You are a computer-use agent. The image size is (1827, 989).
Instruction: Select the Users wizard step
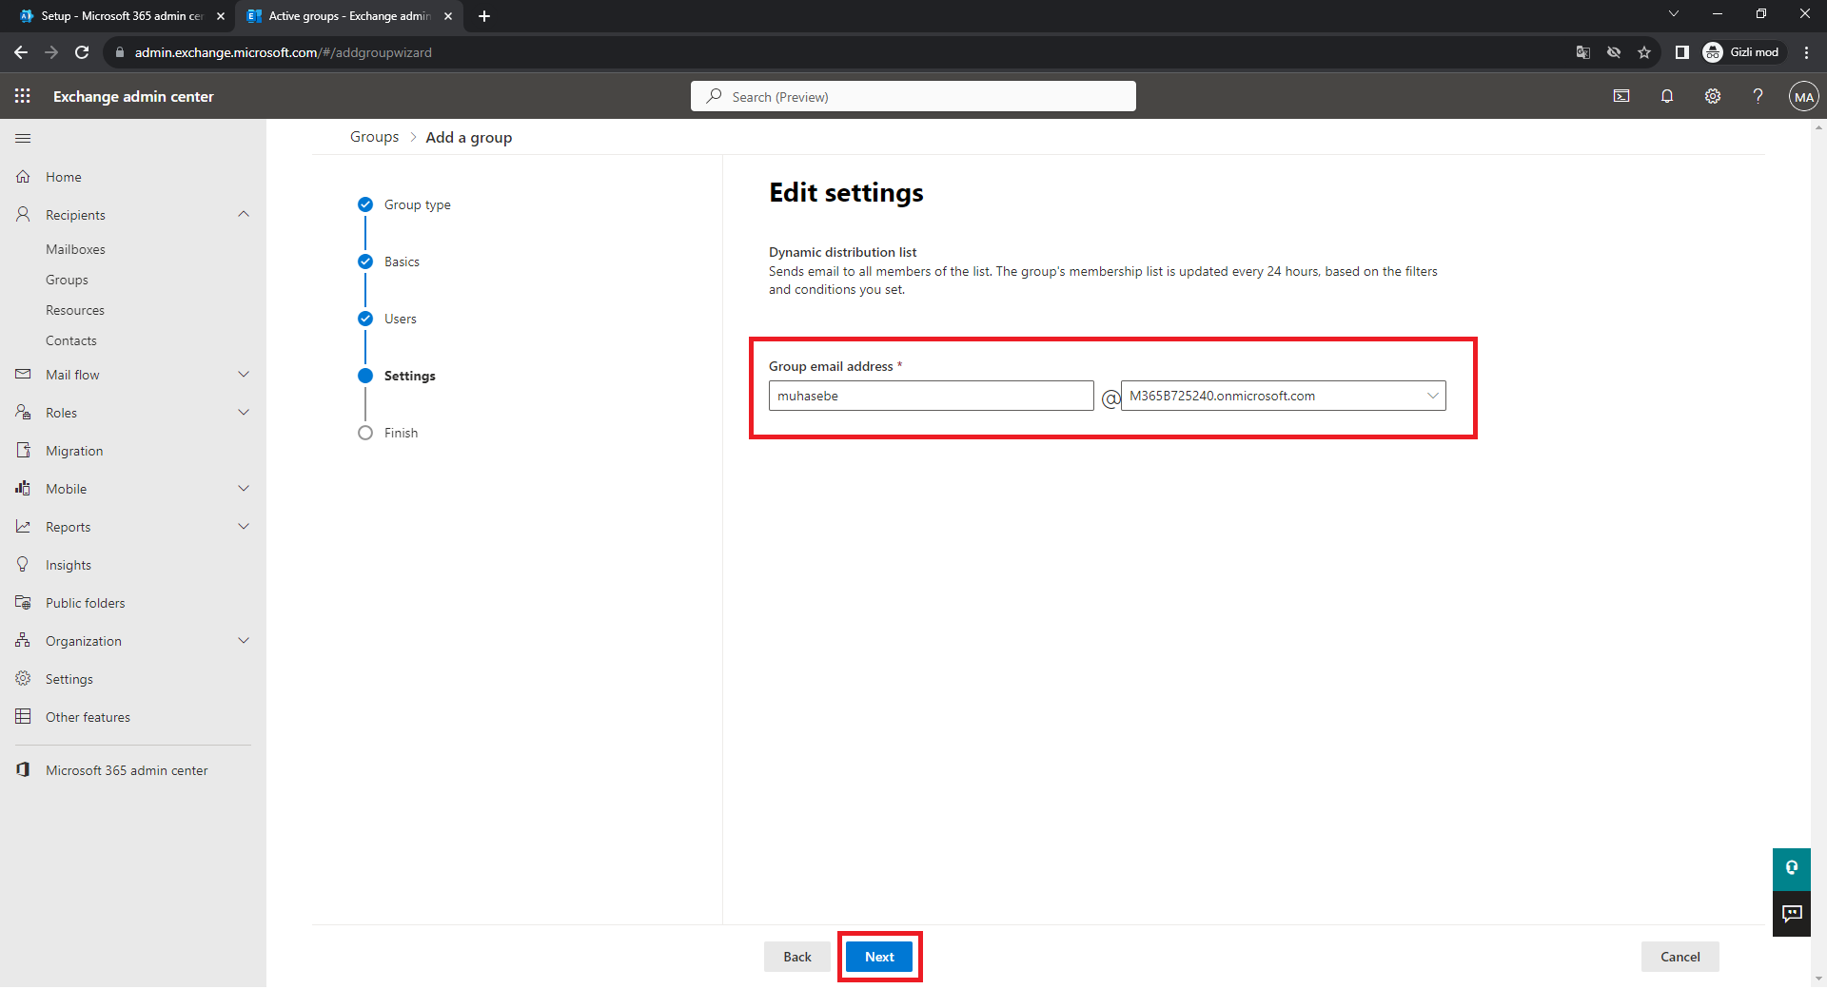click(400, 319)
